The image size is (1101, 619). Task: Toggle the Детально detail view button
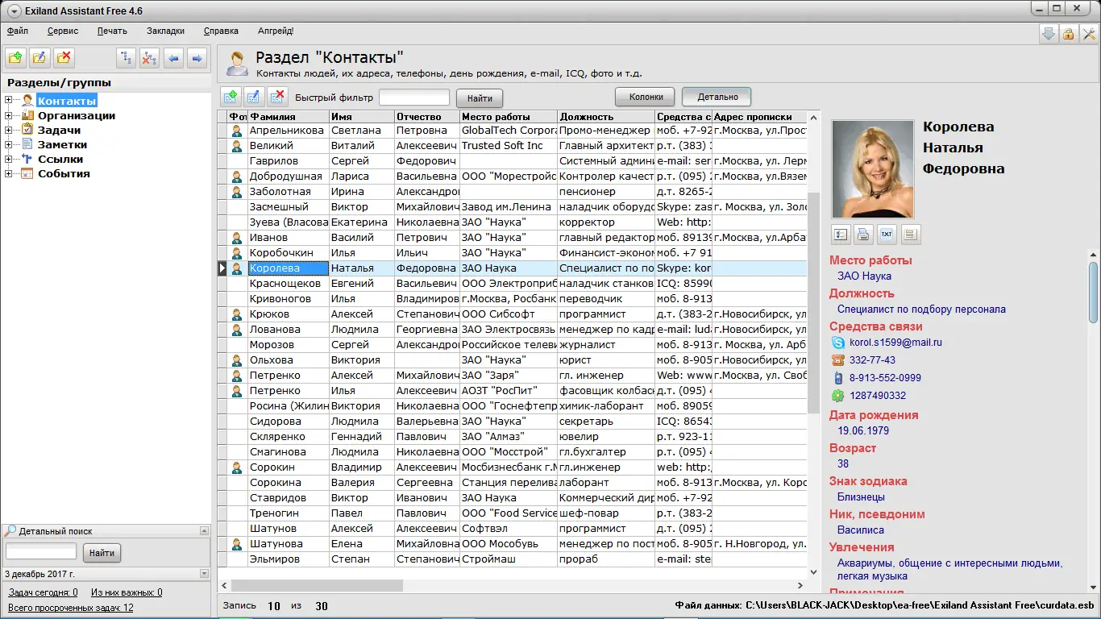click(x=717, y=97)
